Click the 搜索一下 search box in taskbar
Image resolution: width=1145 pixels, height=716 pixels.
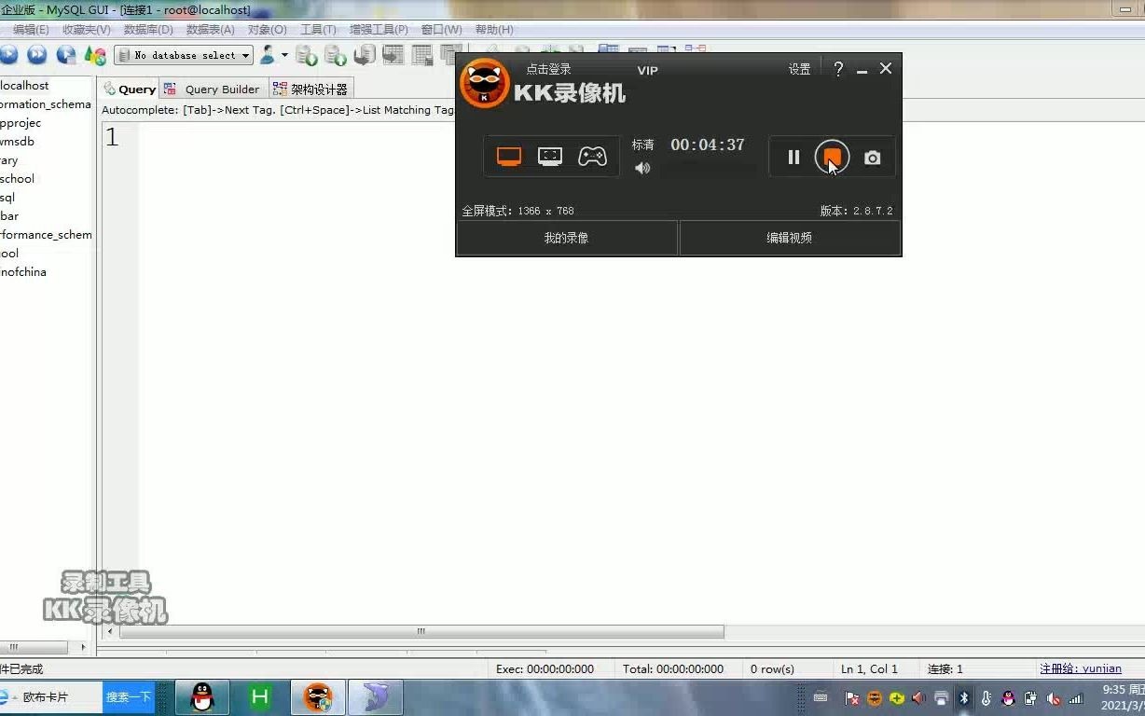click(128, 695)
